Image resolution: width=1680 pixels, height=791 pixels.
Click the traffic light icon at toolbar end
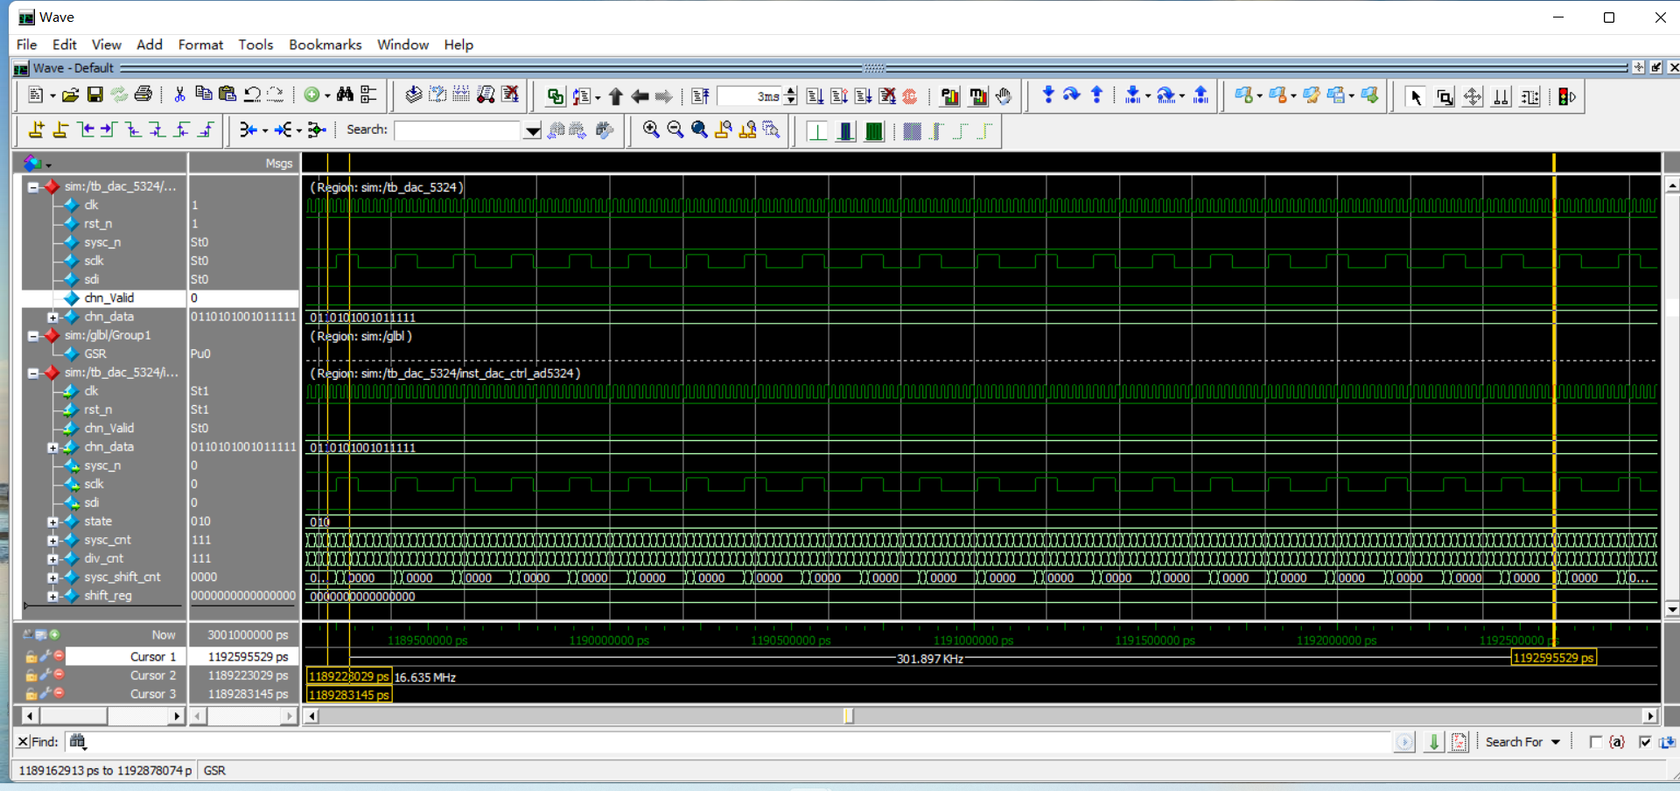1567,96
